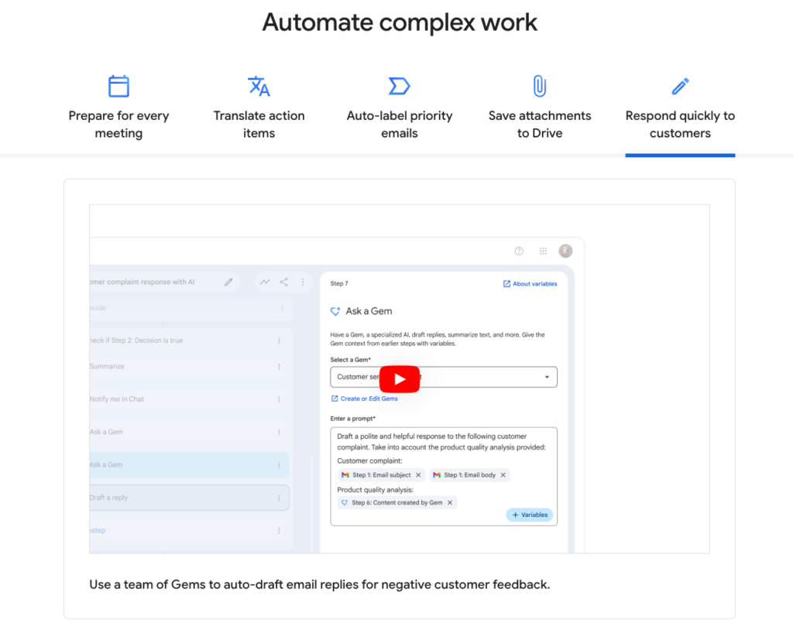Screen dimensions: 793x633
Task: Click the Variables button in the prompt box
Action: [530, 515]
